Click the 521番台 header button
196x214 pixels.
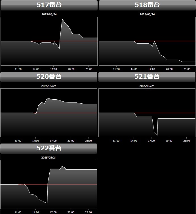147,77
